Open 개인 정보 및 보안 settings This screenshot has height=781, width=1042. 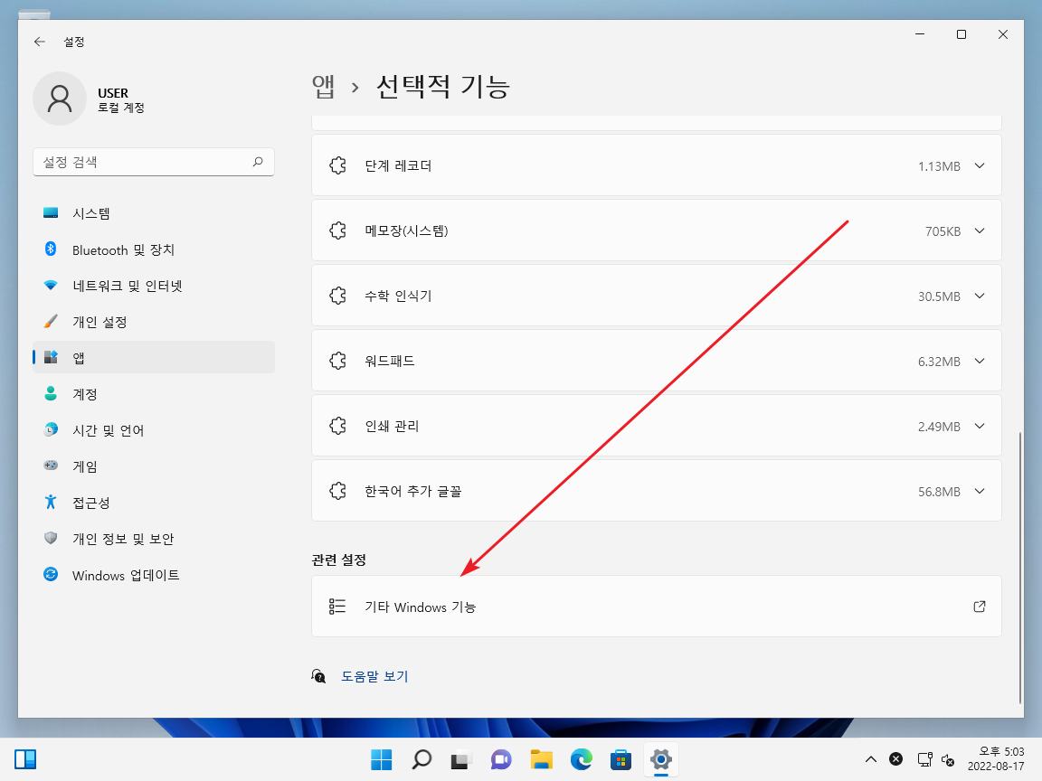point(154,539)
